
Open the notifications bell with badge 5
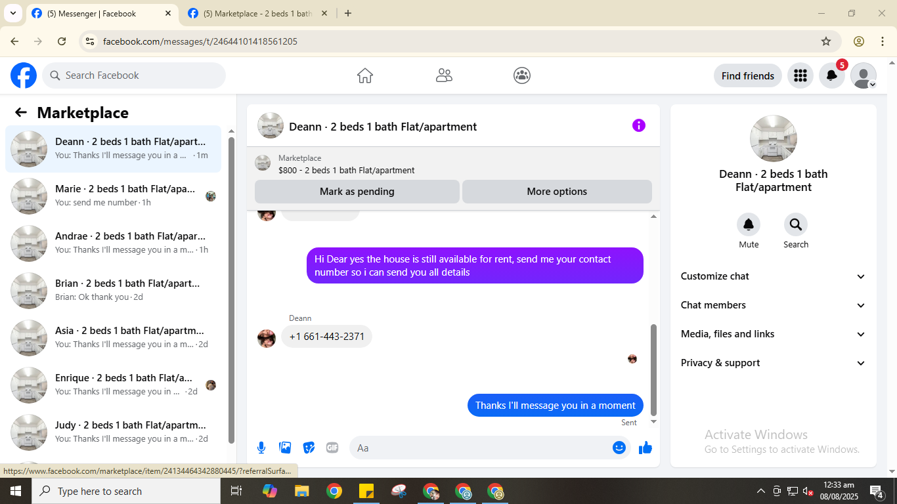(x=832, y=75)
